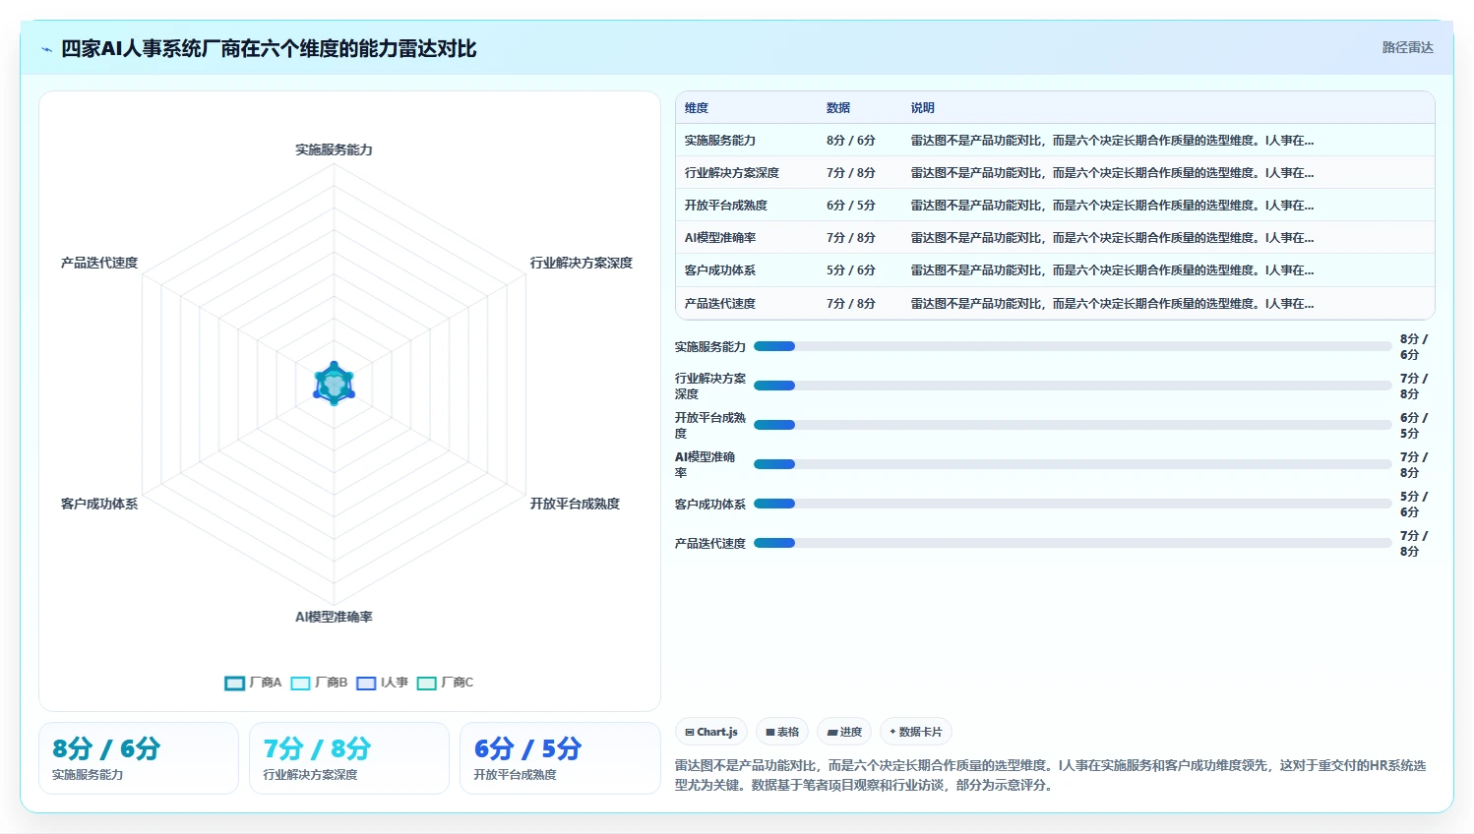Select the 表格 chip
The width and height of the screenshot is (1474, 834).
click(x=782, y=732)
